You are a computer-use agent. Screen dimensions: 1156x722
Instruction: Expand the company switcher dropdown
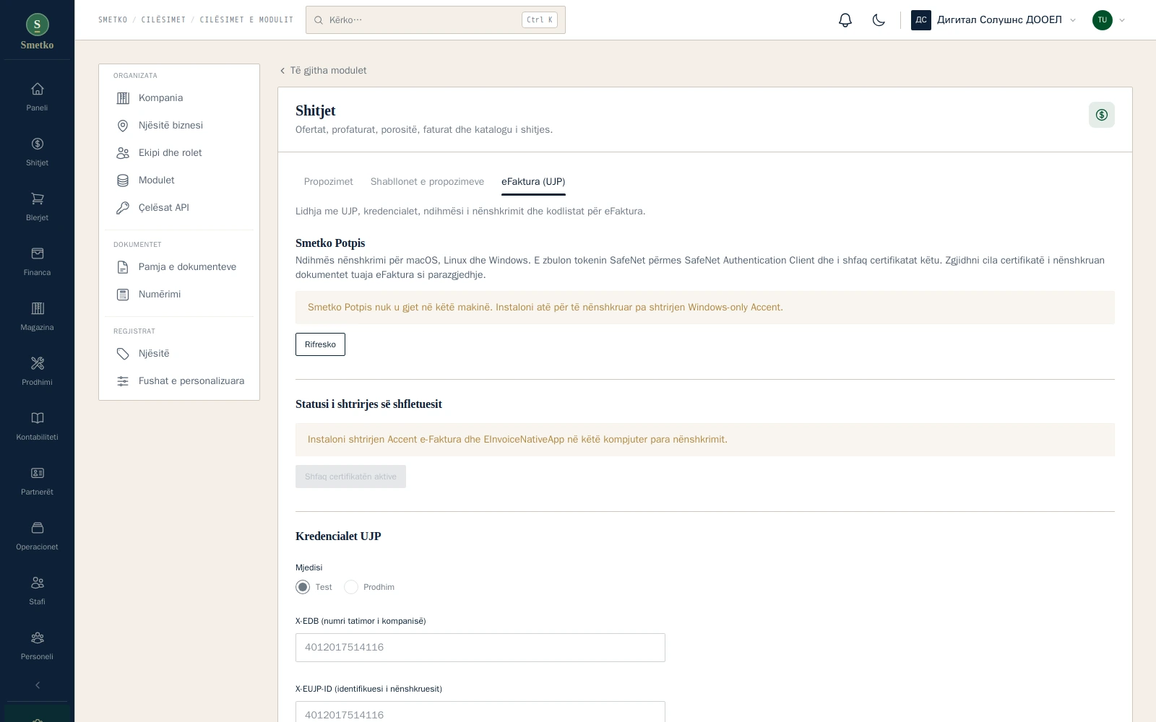coord(994,20)
